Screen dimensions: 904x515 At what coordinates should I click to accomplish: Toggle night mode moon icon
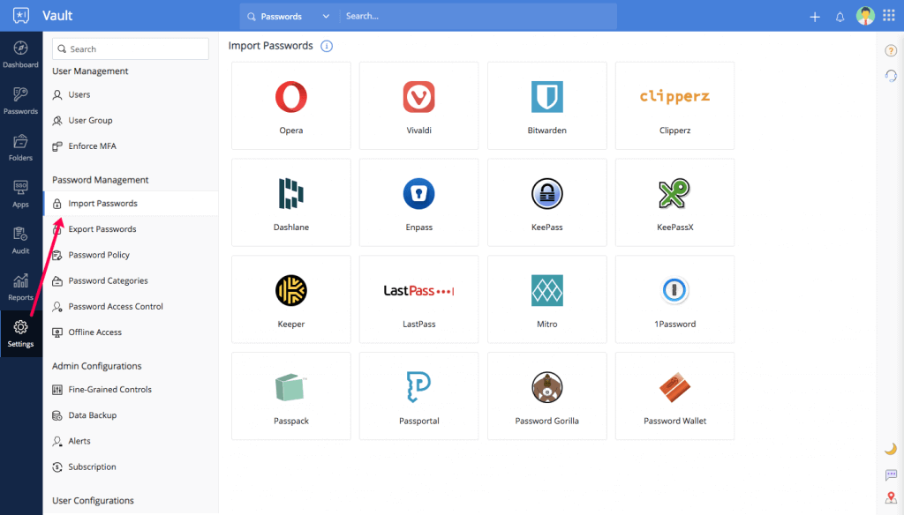(891, 449)
